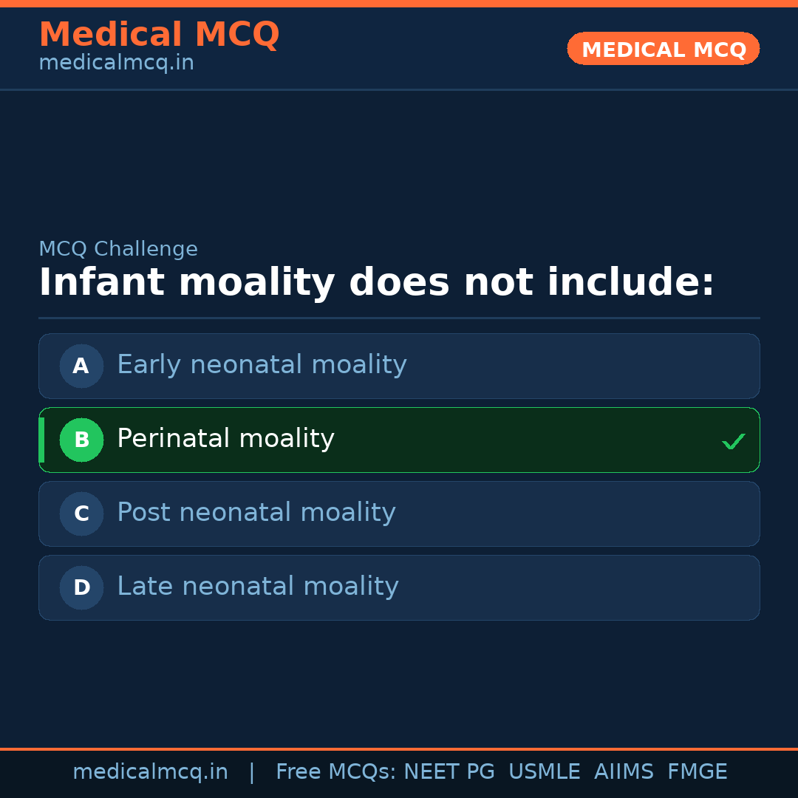The height and width of the screenshot is (798, 798).
Task: Select the circular letter A badge
Action: (81, 366)
